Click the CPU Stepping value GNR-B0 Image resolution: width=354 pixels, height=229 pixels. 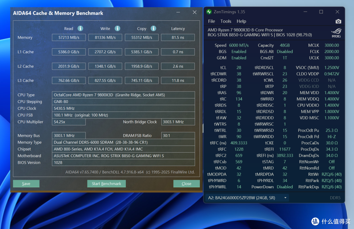click(124, 102)
